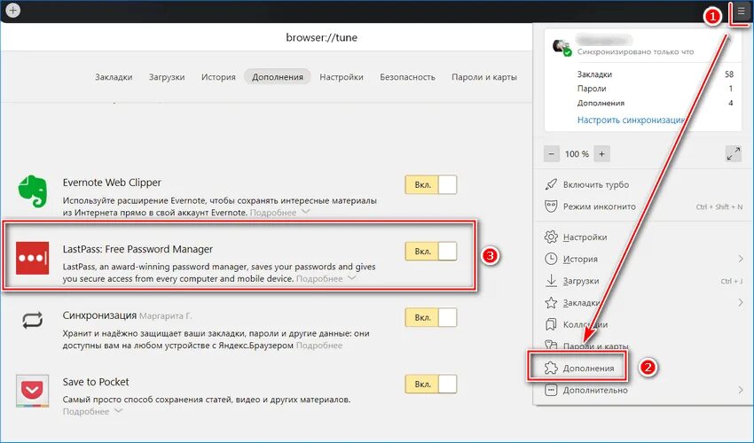
Task: Click the Evernote Web Clipper title
Action: (x=112, y=183)
